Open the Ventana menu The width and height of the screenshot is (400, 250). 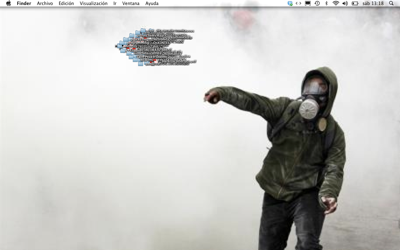pos(131,3)
